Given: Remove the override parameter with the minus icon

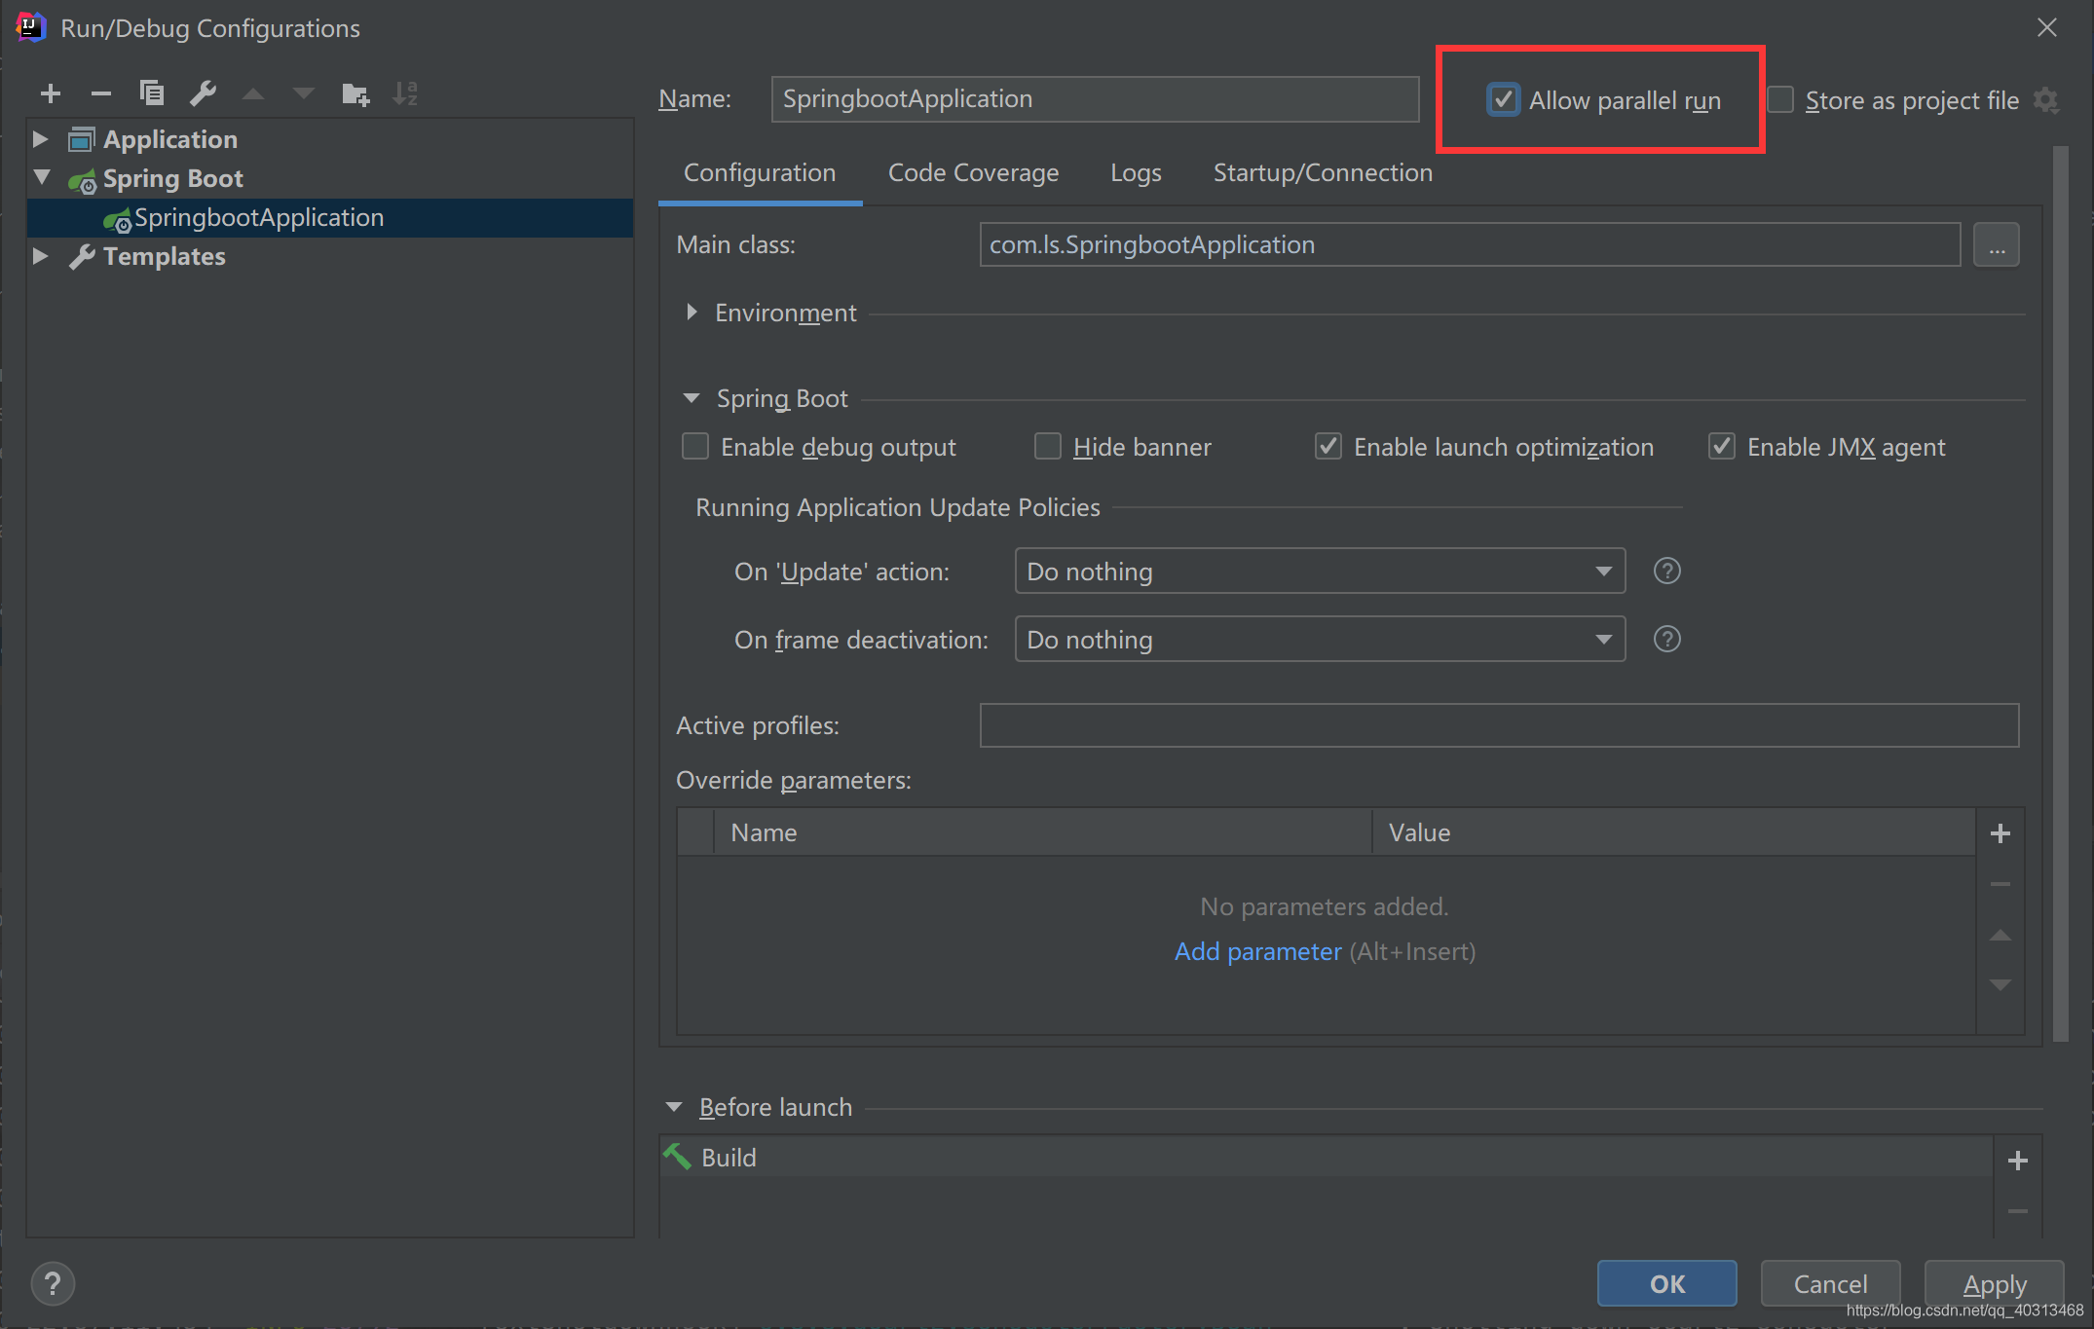Looking at the screenshot, I should pyautogui.click(x=2001, y=884).
